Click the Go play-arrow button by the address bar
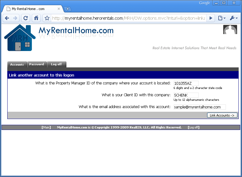Image resolution: width=242 pixels, height=177 pixels. [211, 18]
